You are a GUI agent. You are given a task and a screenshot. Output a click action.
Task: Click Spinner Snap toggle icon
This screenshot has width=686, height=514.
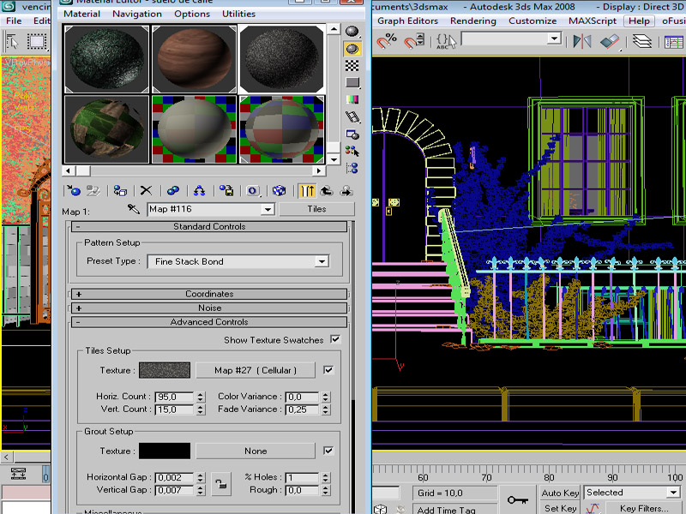414,41
